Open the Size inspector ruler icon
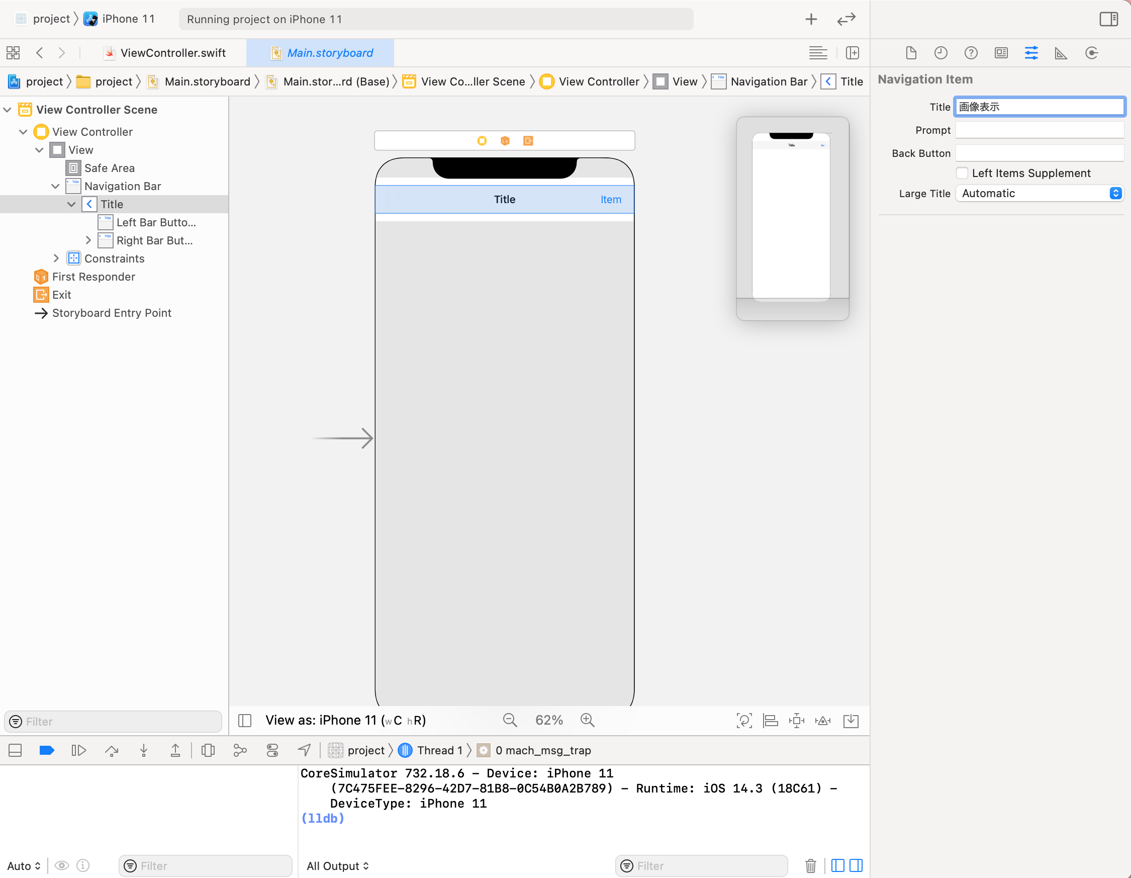The image size is (1131, 878). (1061, 53)
